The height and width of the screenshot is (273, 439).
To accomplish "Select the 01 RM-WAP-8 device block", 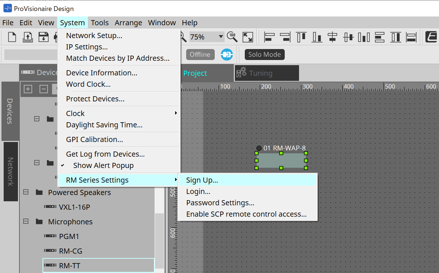I will point(281,160).
